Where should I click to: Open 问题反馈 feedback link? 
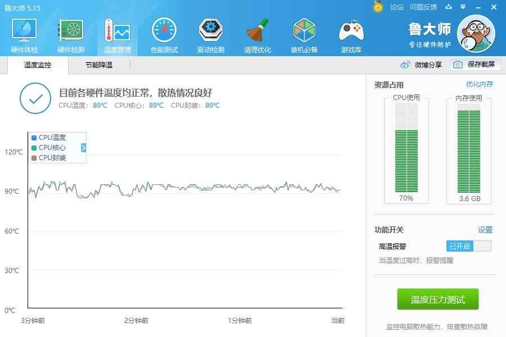tap(423, 7)
